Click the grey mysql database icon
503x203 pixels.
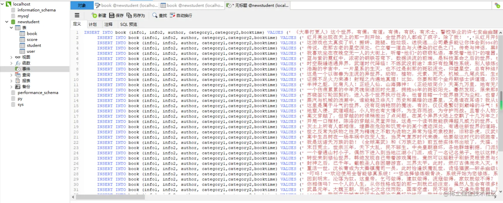click(x=13, y=16)
